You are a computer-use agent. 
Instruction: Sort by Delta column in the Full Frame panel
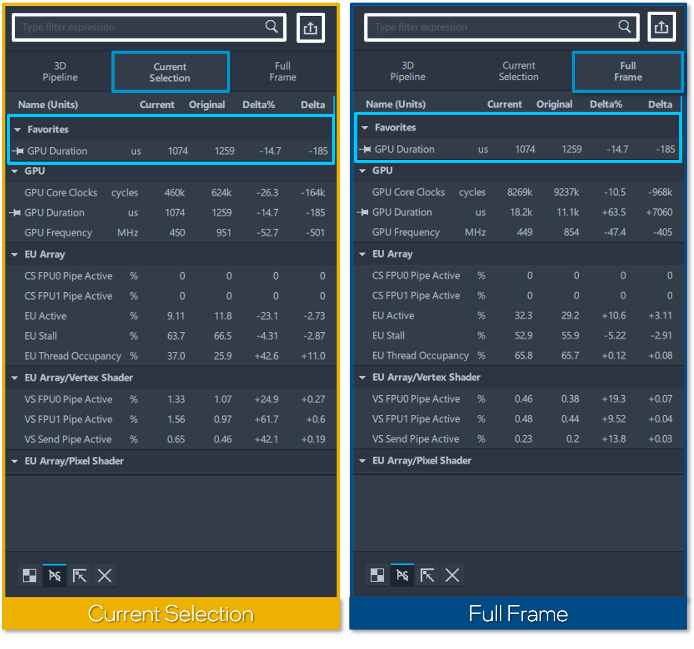click(660, 105)
